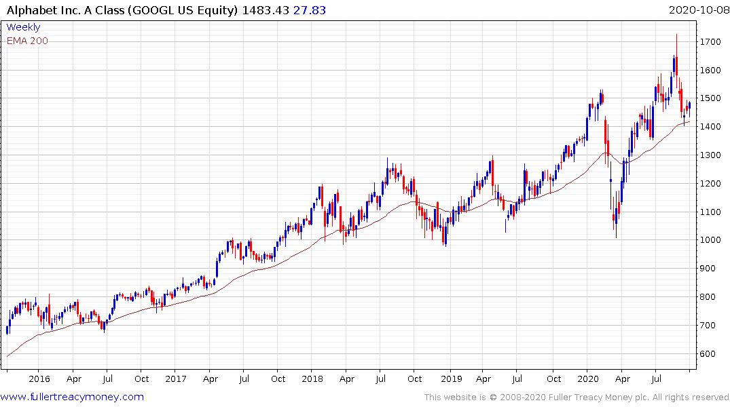The height and width of the screenshot is (407, 730).
Task: Click the Weekly legend label
Action: [23, 27]
